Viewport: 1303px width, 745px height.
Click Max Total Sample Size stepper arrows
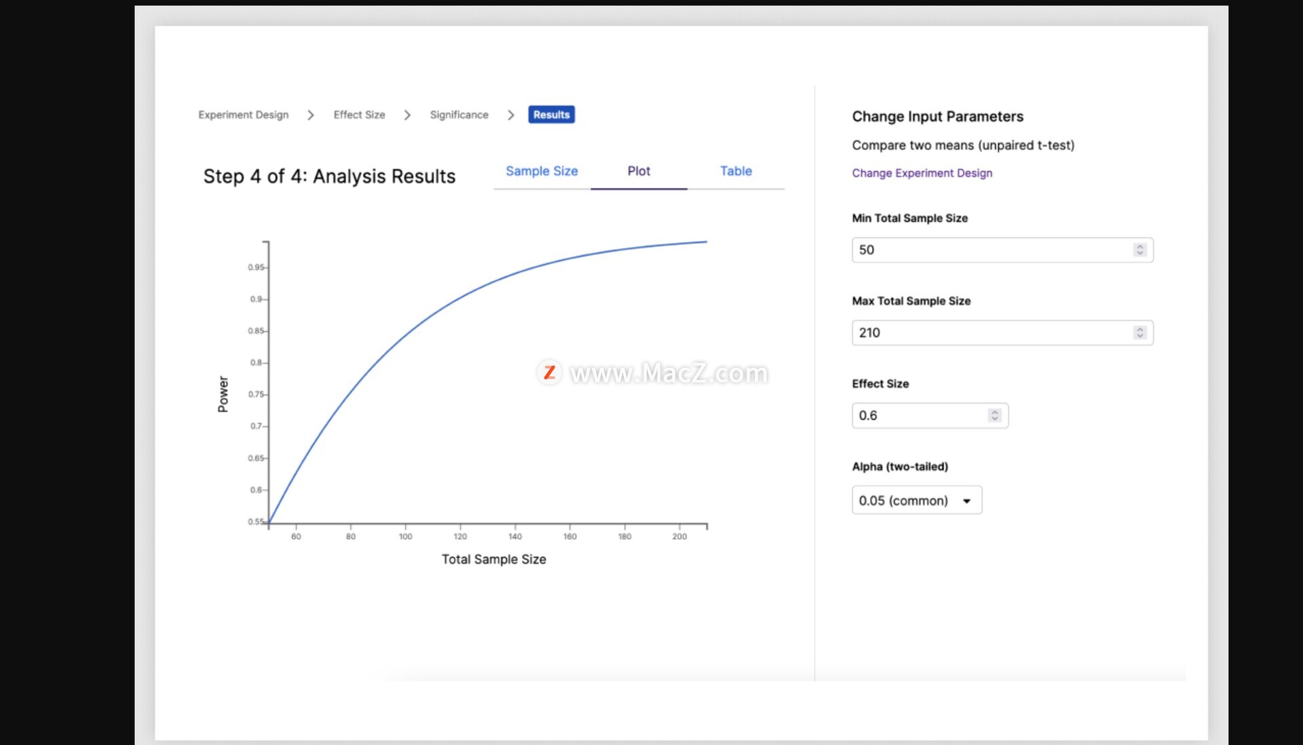click(1139, 332)
